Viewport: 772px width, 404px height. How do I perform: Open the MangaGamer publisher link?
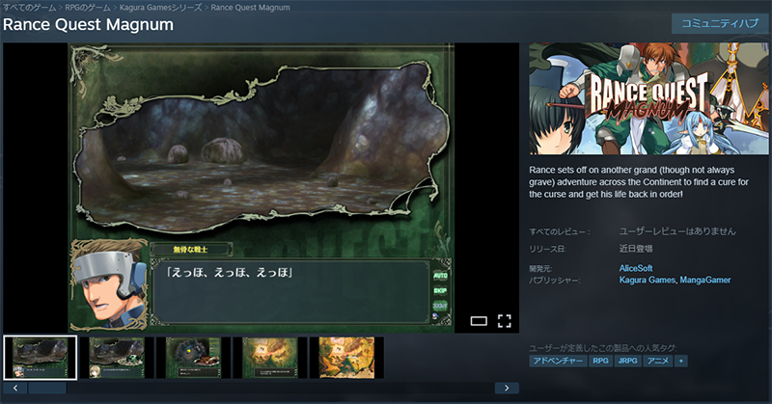(x=706, y=280)
